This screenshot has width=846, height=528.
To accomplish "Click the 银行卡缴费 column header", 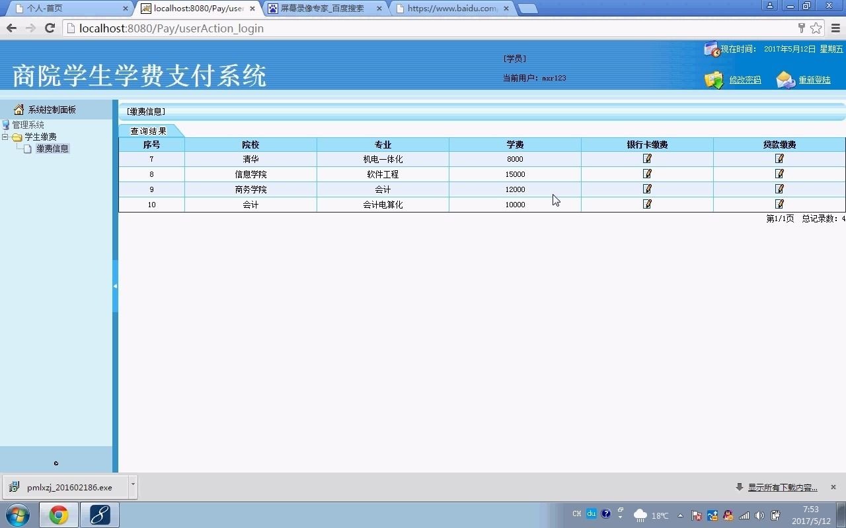I will (647, 145).
